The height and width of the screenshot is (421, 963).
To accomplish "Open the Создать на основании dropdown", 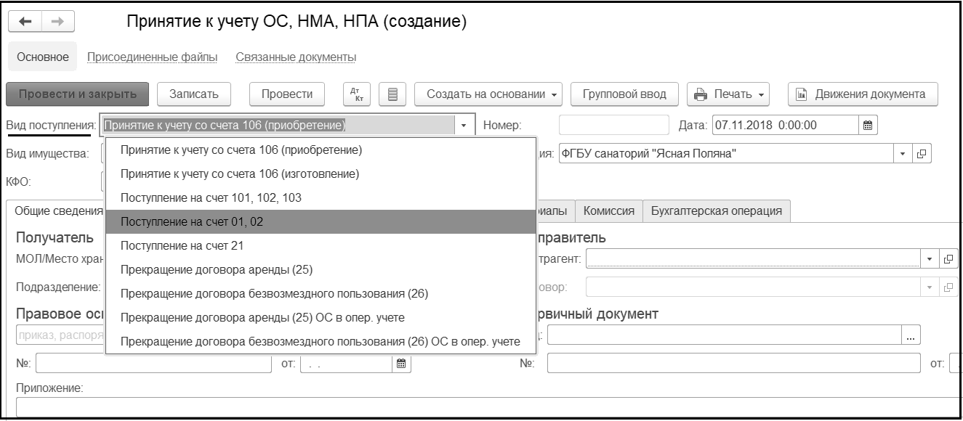I will (x=492, y=94).
